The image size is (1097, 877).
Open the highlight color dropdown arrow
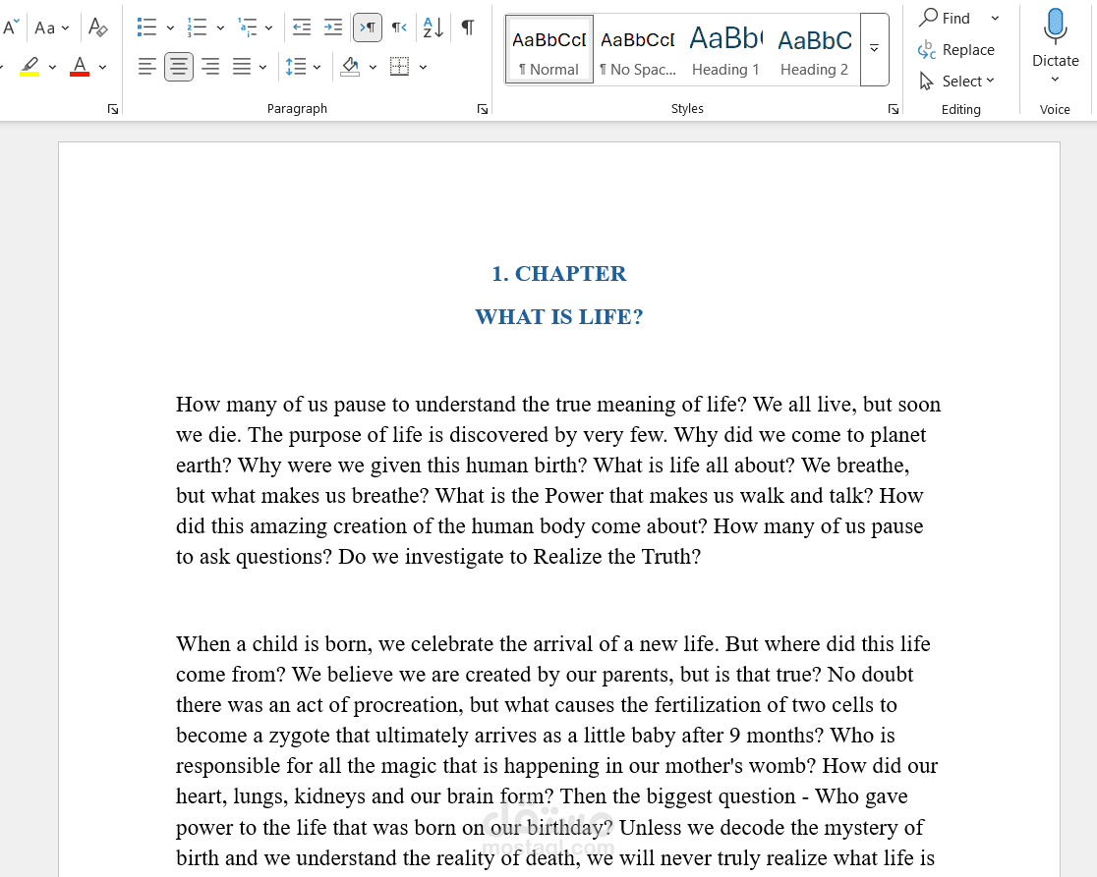52,67
